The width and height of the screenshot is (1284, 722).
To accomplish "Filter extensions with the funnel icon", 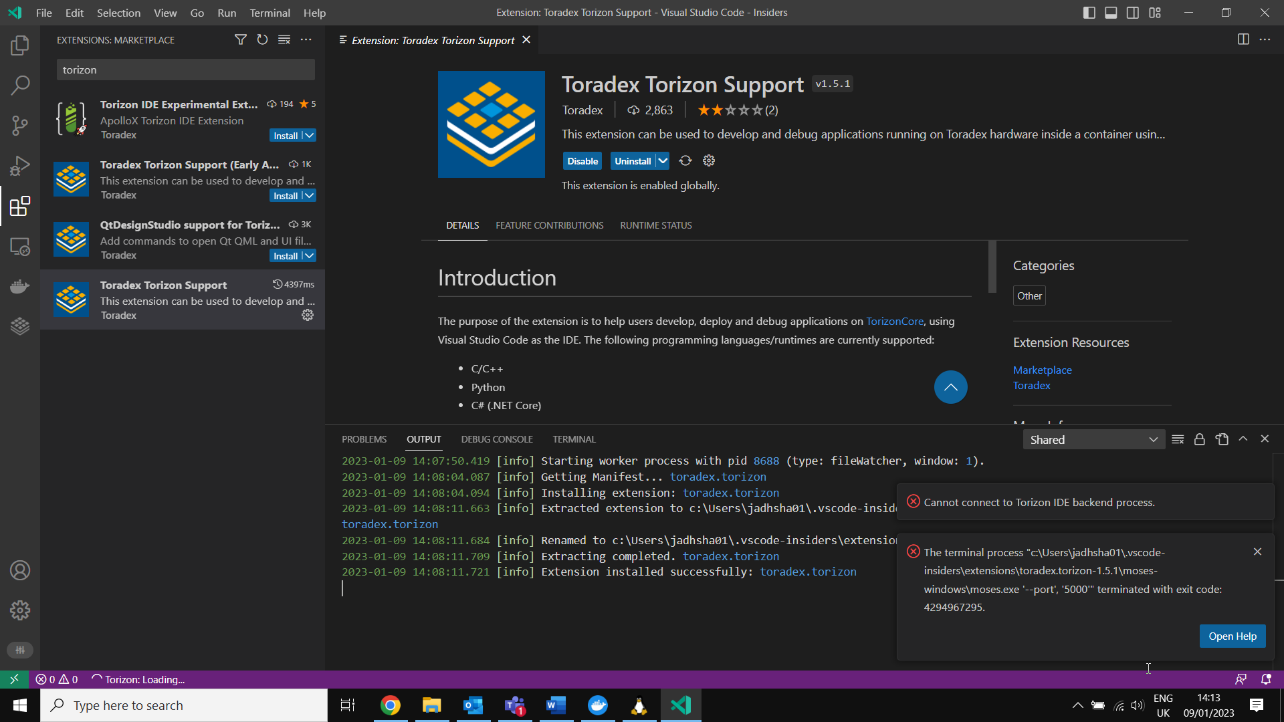I will tap(241, 40).
